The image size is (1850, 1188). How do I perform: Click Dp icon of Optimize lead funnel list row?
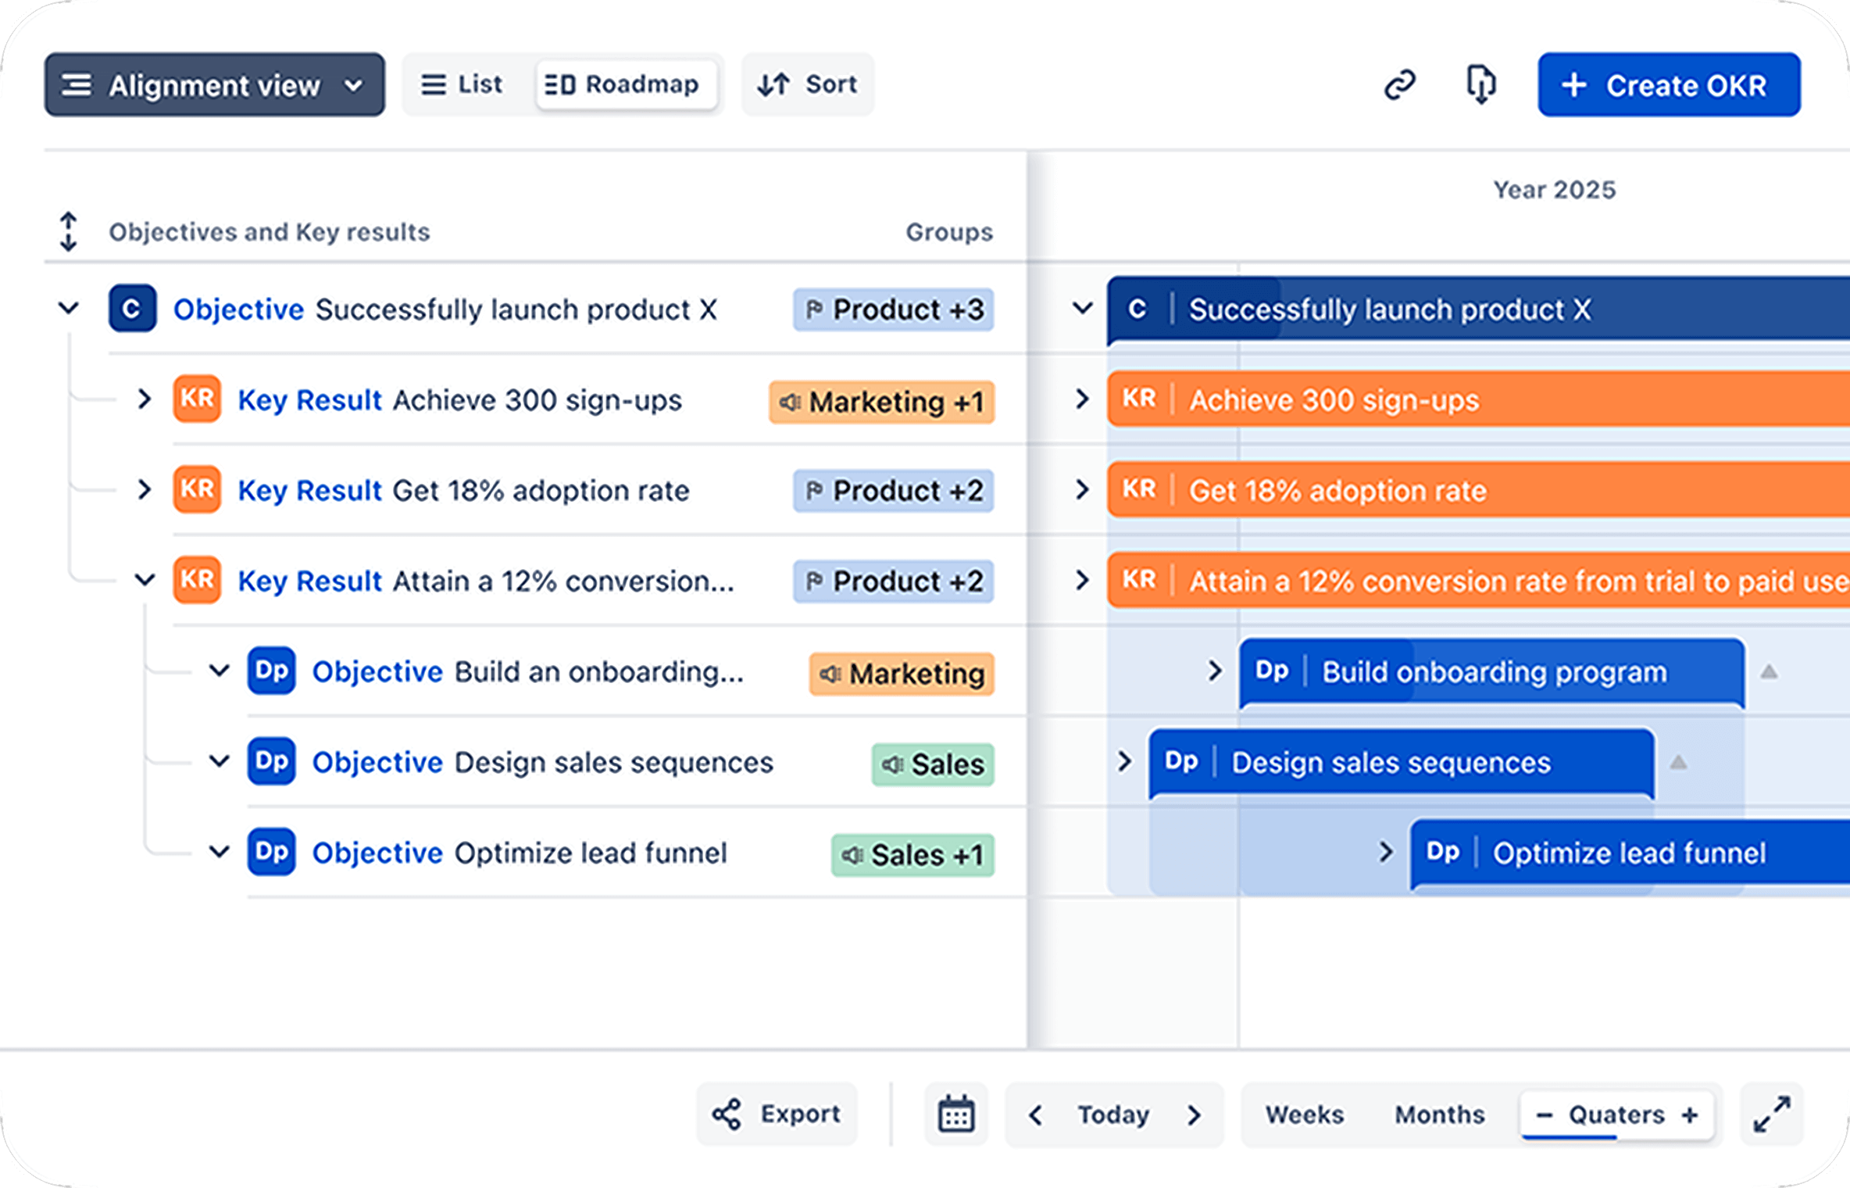[x=271, y=852]
